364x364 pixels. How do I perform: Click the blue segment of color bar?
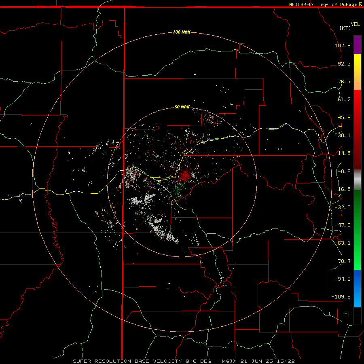[357, 288]
